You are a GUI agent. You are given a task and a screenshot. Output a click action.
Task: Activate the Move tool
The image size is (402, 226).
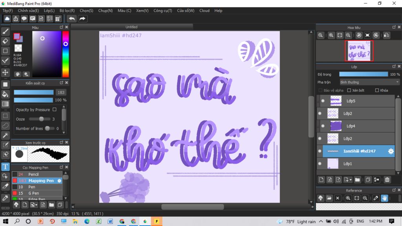[5, 73]
